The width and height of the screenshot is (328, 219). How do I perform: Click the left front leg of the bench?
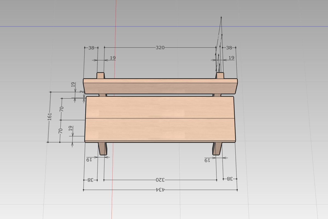103,149
